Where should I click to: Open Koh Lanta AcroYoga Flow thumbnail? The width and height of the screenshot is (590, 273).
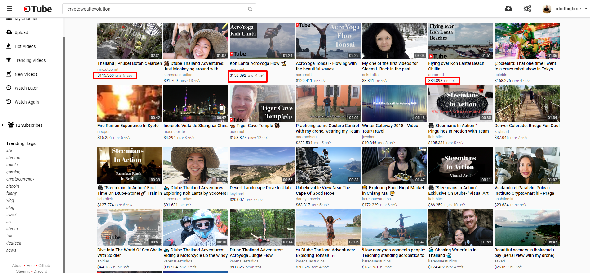pos(262,41)
